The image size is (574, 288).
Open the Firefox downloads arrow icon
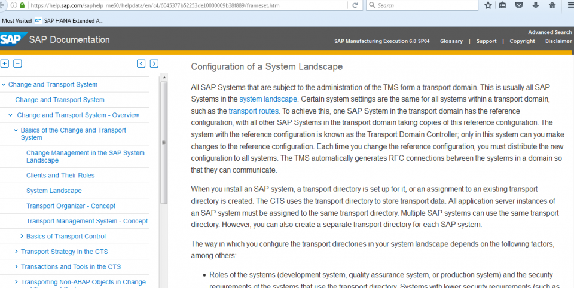[x=536, y=5]
